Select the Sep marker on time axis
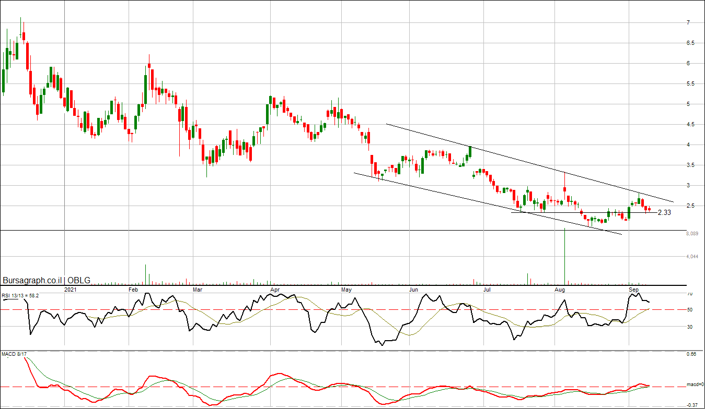The width and height of the screenshot is (705, 409). pos(633,289)
